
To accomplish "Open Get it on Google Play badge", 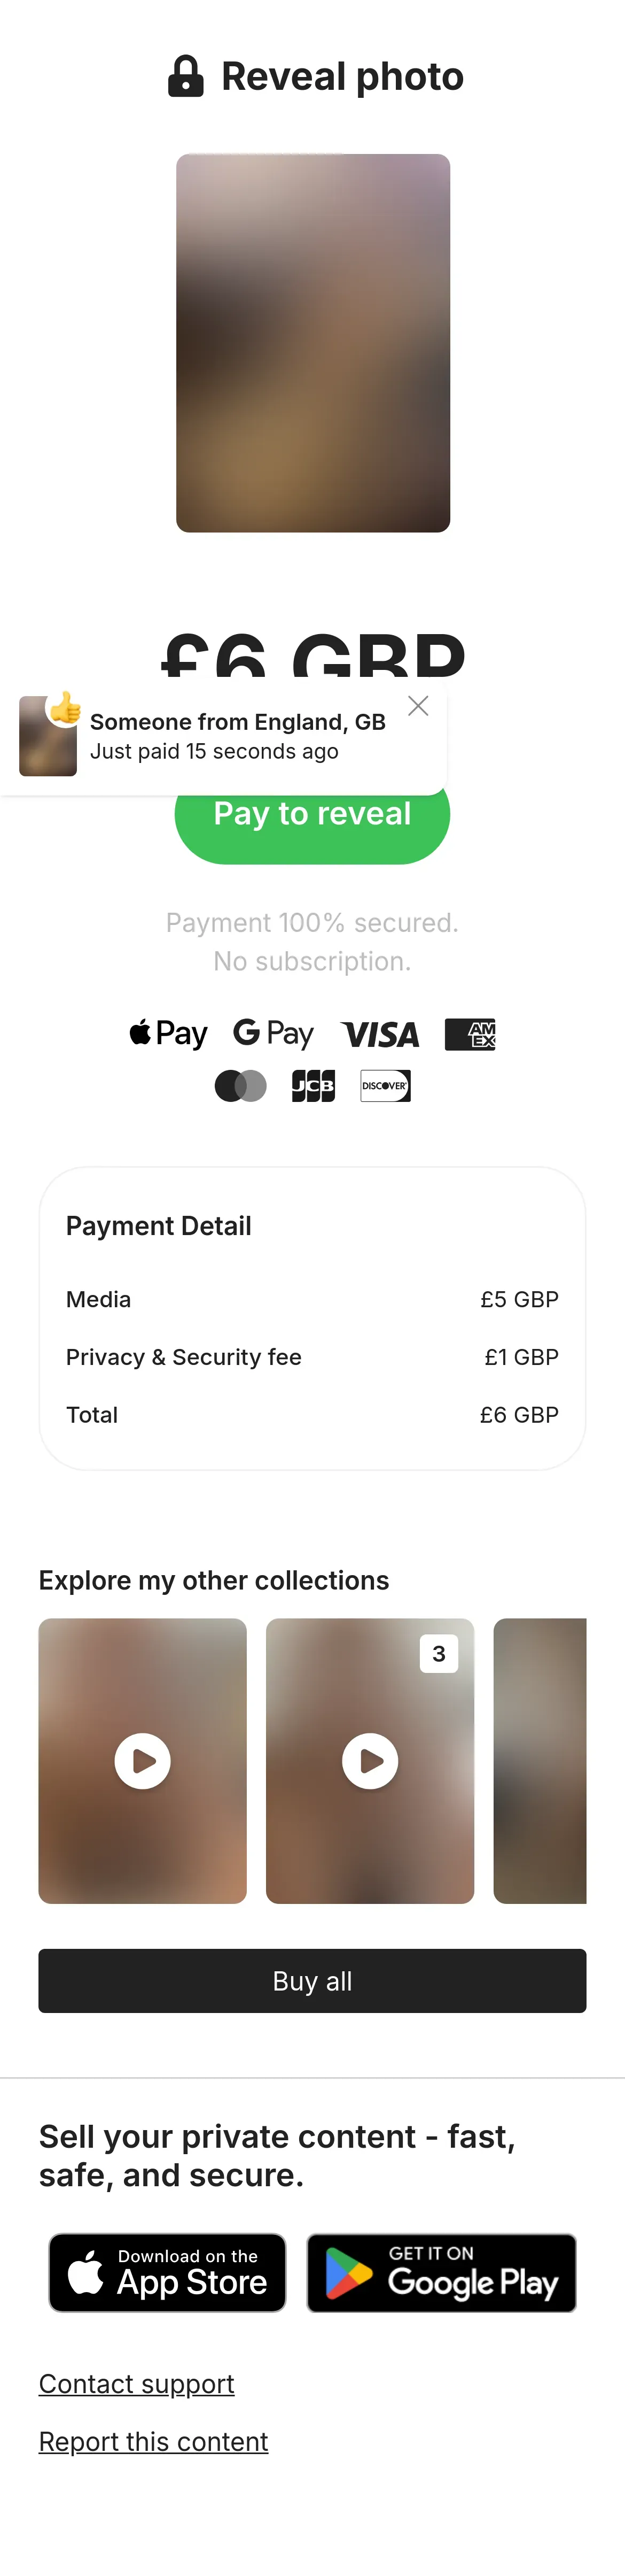I will click(x=441, y=2272).
